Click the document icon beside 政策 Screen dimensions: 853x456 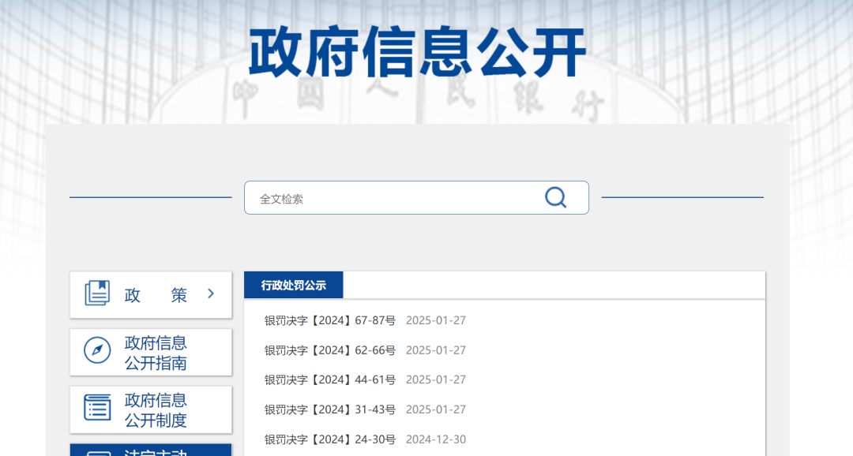click(97, 293)
